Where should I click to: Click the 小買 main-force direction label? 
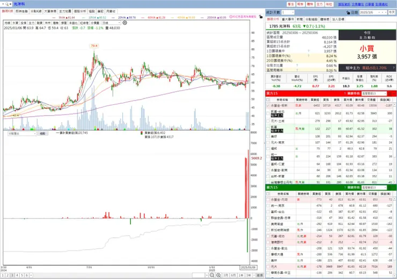[367, 48]
